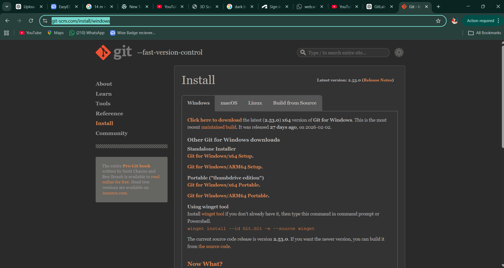Download Git for Windows/x64 Setup
The height and width of the screenshot is (268, 504).
pos(220,156)
